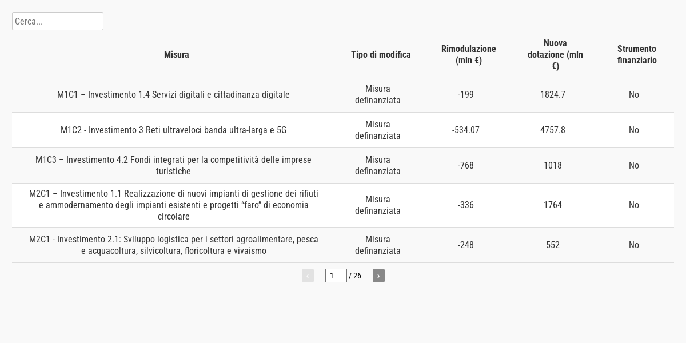Screen dimensions: 686x343
Task: Click the -768 rimodulazione cell
Action: click(x=466, y=166)
